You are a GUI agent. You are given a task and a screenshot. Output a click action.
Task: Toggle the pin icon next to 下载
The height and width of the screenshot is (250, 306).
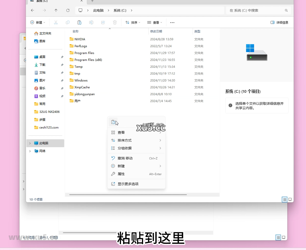click(x=63, y=64)
